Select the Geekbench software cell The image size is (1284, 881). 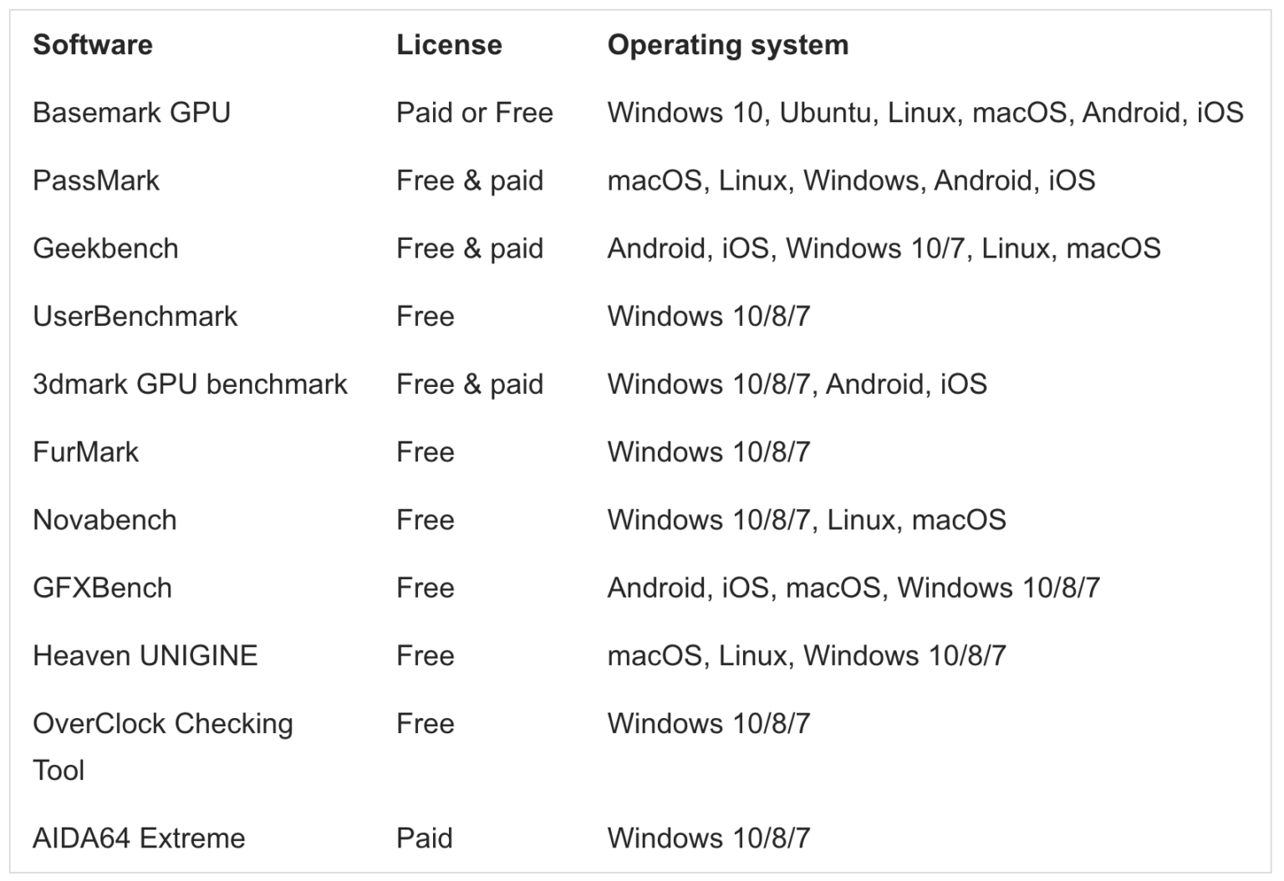pyautogui.click(x=105, y=248)
